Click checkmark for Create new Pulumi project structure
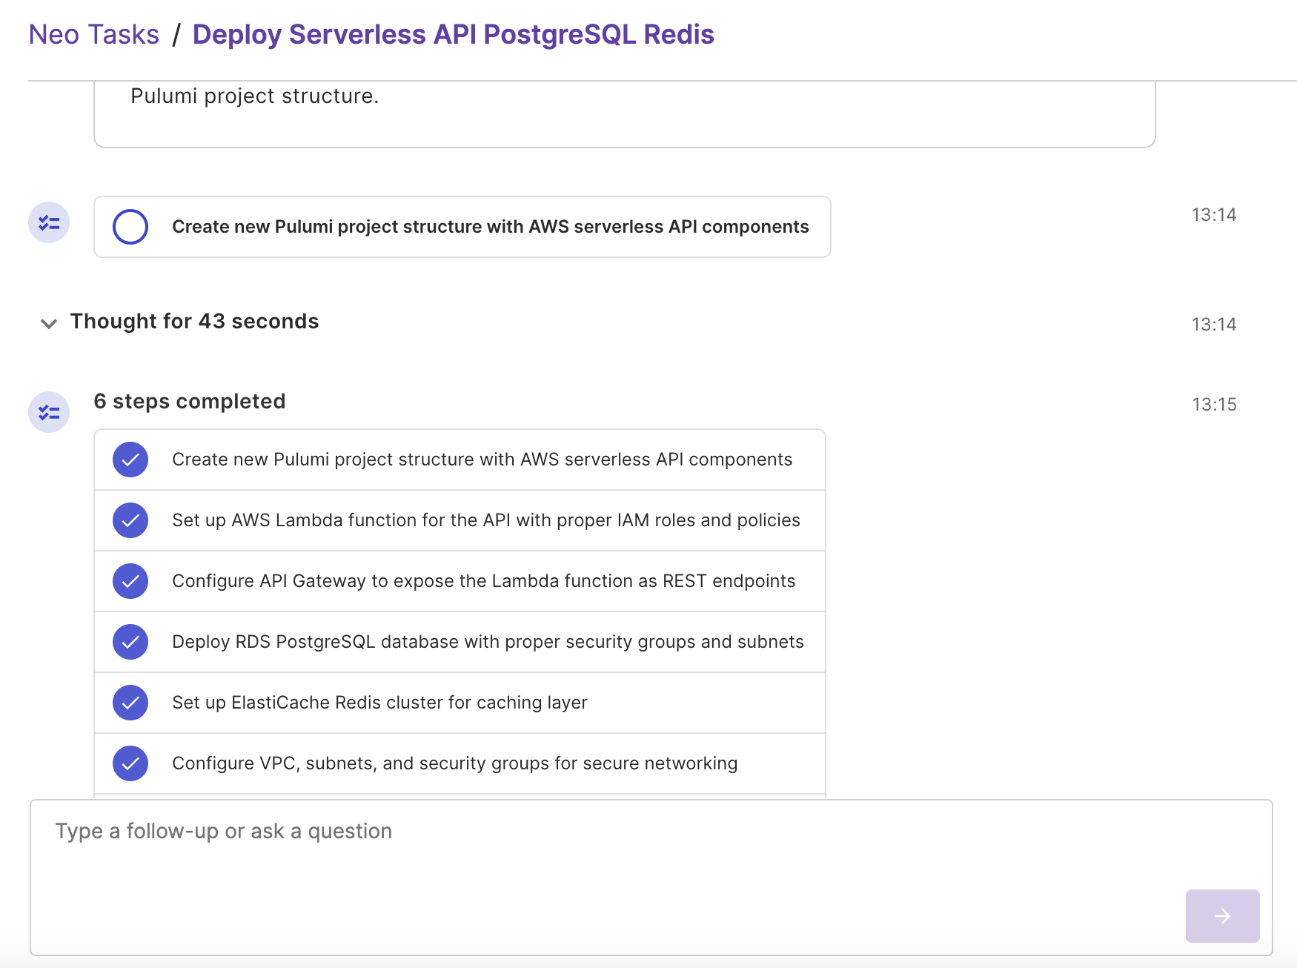Image resolution: width=1297 pixels, height=968 pixels. 130,460
